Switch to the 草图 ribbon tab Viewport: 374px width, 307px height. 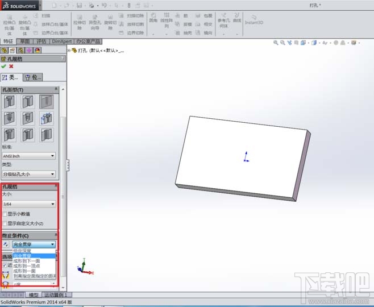[25, 42]
